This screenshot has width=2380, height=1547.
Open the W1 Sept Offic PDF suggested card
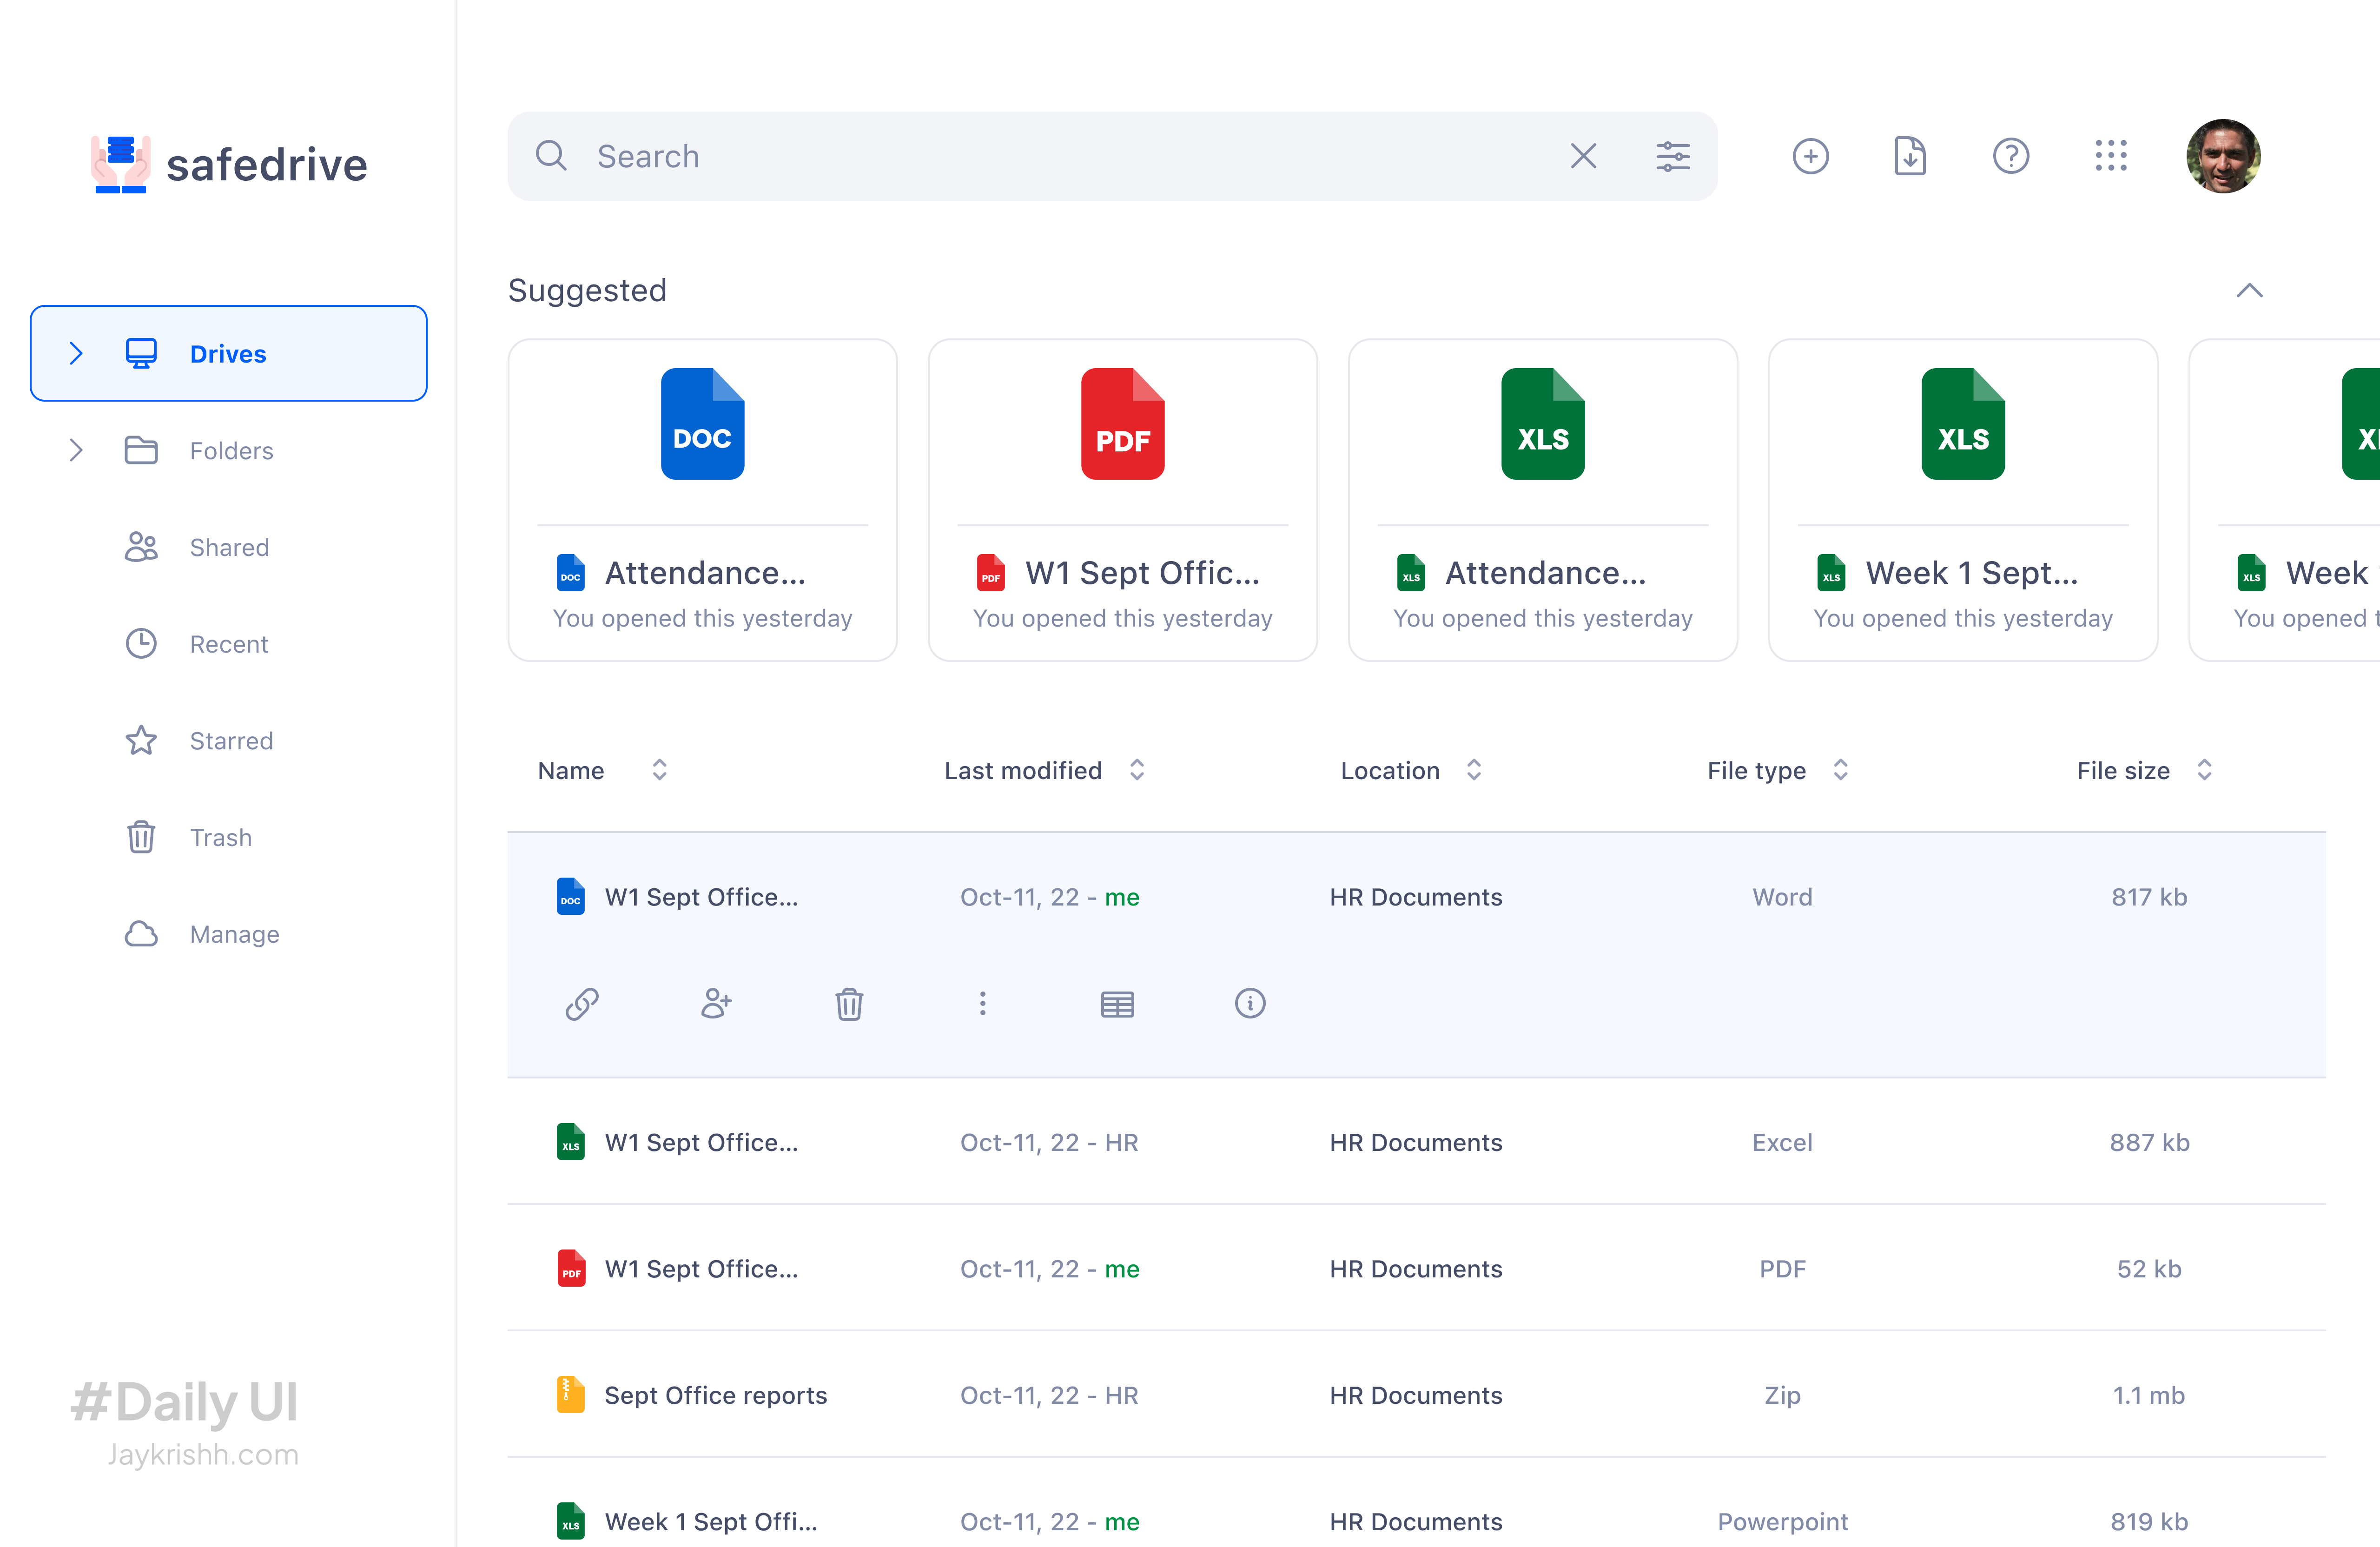(x=1122, y=500)
